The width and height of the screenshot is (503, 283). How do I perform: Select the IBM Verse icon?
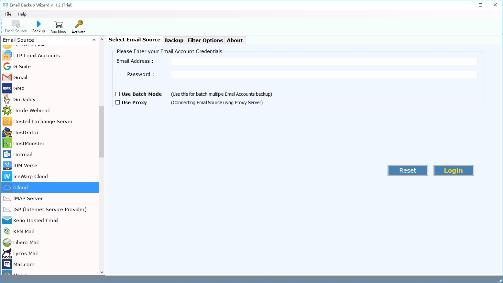coord(7,165)
